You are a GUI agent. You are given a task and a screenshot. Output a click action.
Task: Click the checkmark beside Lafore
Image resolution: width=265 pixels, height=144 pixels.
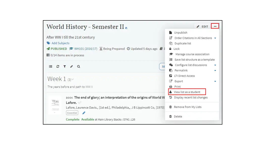79,102
